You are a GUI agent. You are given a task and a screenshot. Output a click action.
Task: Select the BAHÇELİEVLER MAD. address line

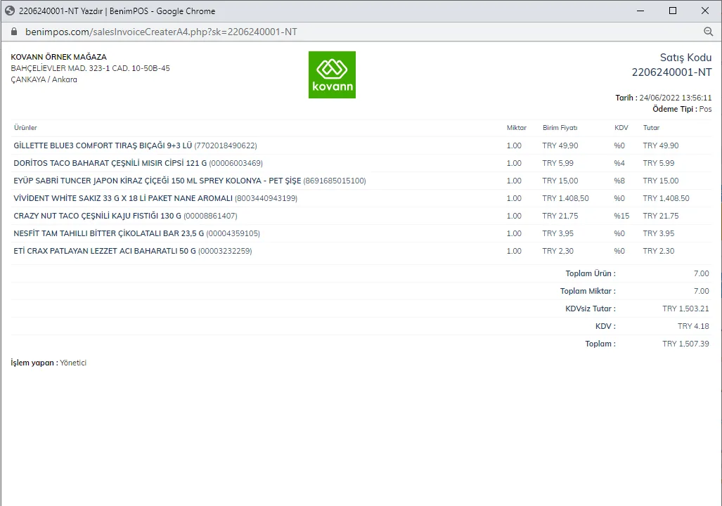(90, 68)
